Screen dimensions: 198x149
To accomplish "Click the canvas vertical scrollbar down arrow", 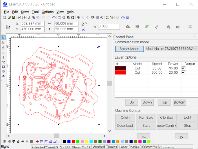I will click(109, 131).
